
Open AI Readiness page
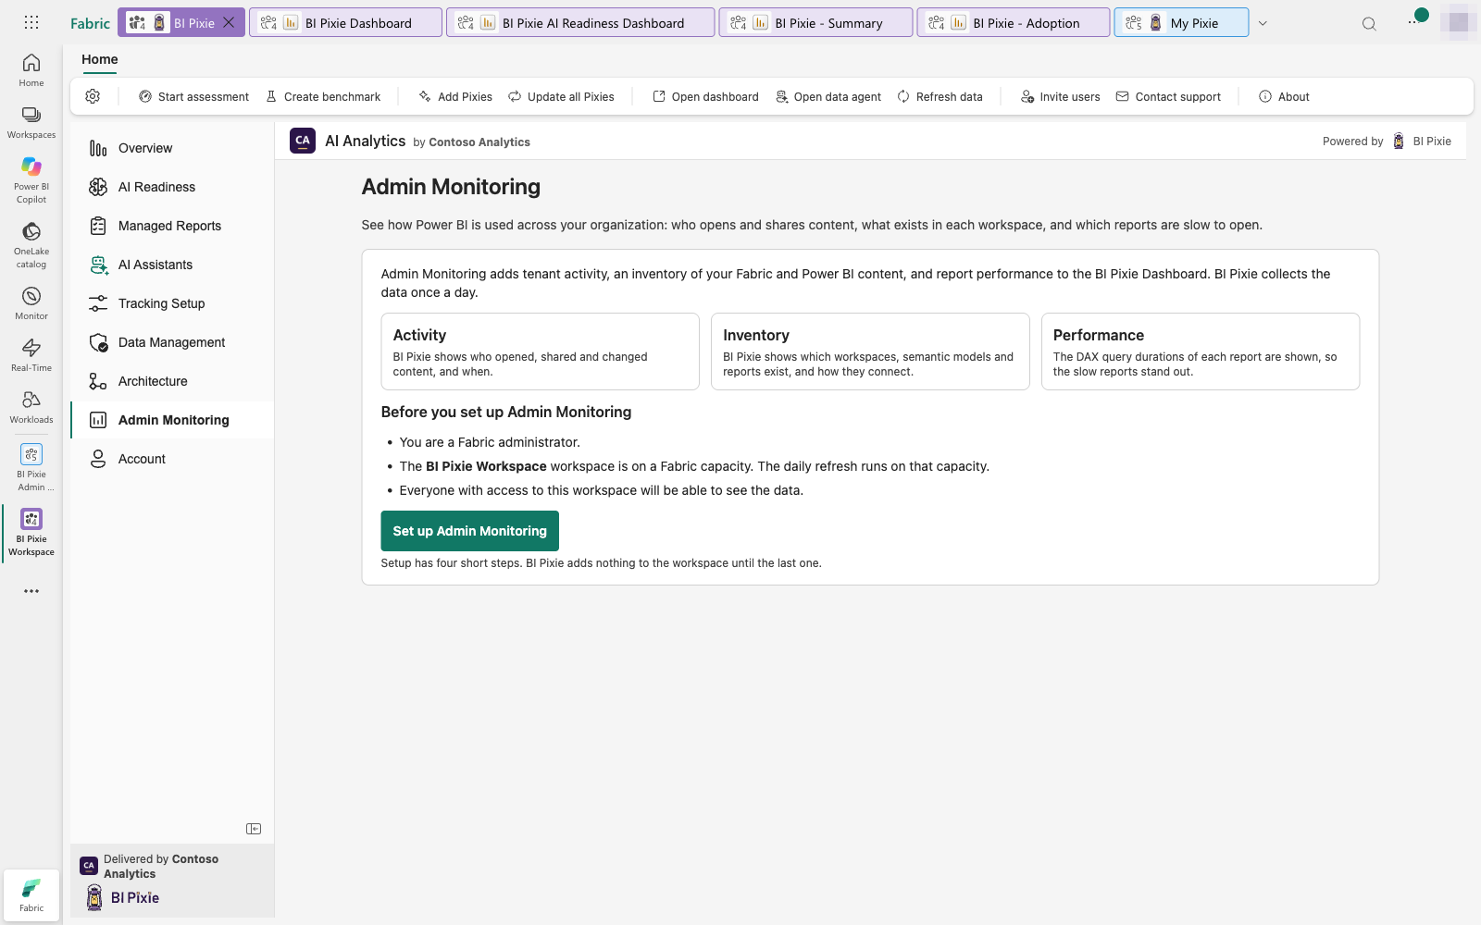(x=172, y=187)
